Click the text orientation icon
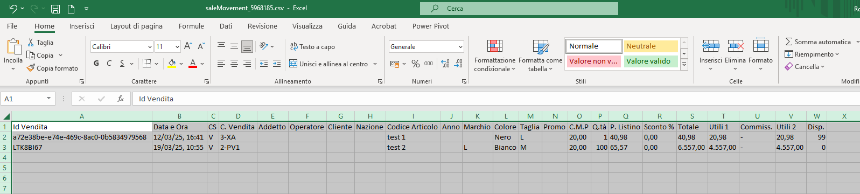The image size is (860, 194). tap(264, 46)
